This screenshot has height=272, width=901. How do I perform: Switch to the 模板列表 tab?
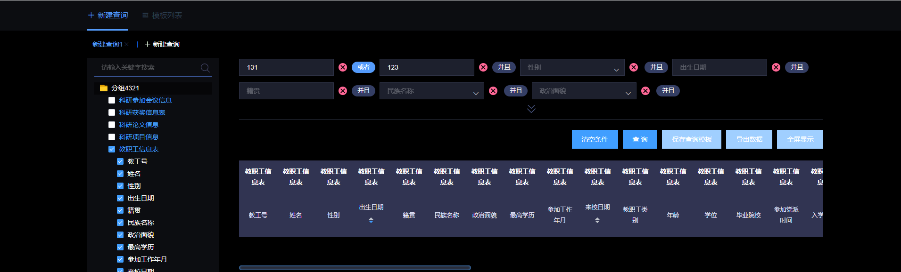click(x=162, y=16)
